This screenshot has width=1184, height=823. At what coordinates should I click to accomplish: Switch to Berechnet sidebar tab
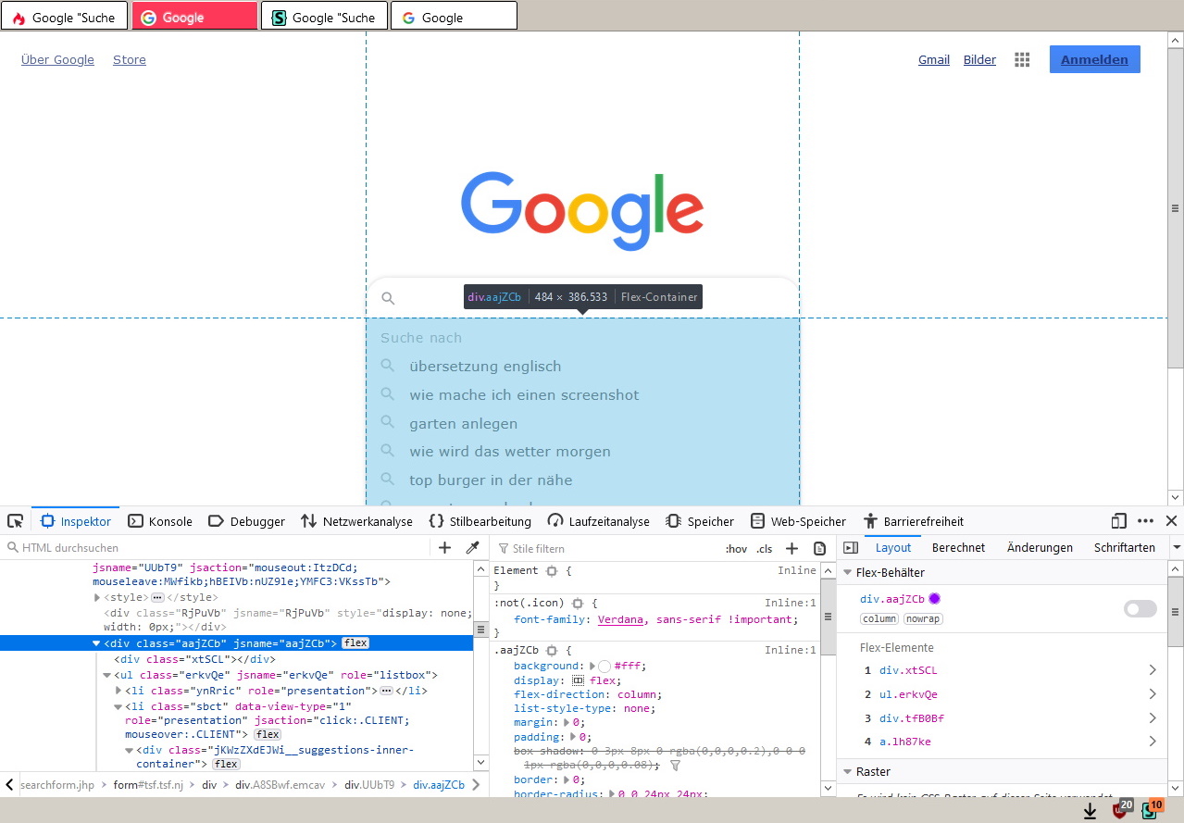pos(958,547)
